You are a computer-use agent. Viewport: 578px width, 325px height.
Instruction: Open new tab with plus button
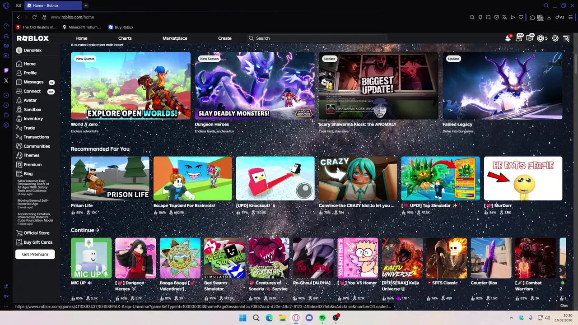pos(86,5)
